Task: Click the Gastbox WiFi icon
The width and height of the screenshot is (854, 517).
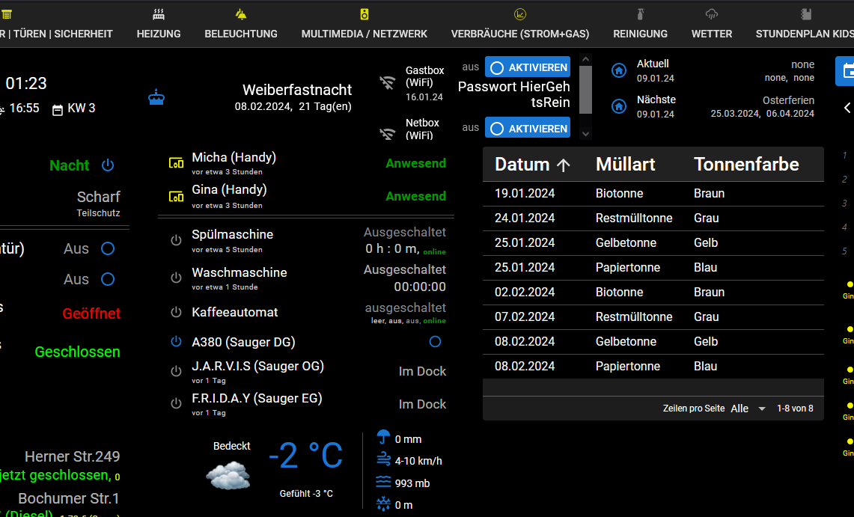Action: pos(387,82)
